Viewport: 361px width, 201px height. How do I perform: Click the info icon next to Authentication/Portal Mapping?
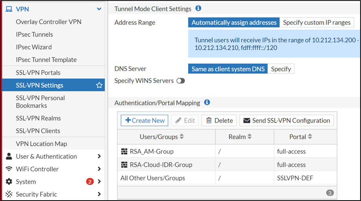(x=207, y=102)
